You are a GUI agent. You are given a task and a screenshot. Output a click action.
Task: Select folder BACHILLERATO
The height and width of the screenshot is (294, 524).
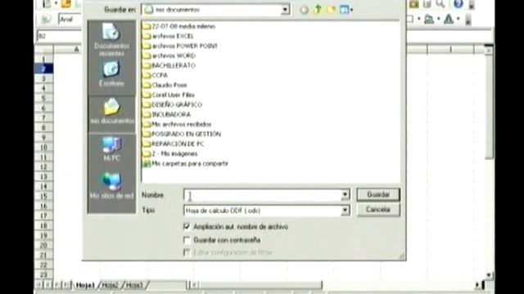pos(169,65)
